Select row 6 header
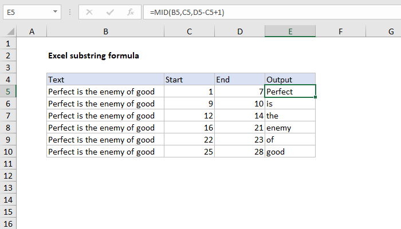The image size is (401, 229). click(8, 104)
